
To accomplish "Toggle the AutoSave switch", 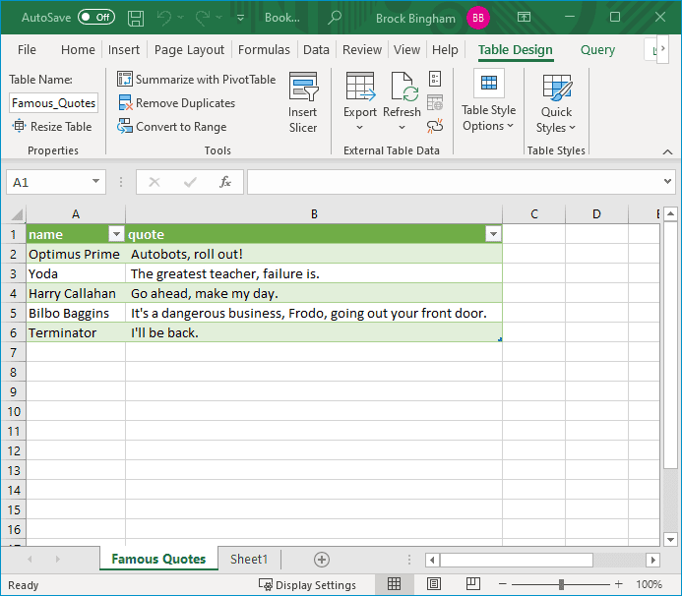I will tap(96, 18).
